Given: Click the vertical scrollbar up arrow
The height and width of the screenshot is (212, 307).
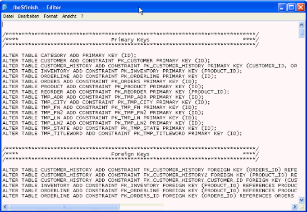Looking at the screenshot, I should 302,25.
